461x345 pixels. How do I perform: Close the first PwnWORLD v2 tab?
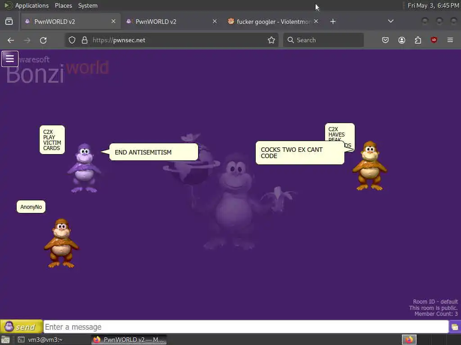pos(113,21)
